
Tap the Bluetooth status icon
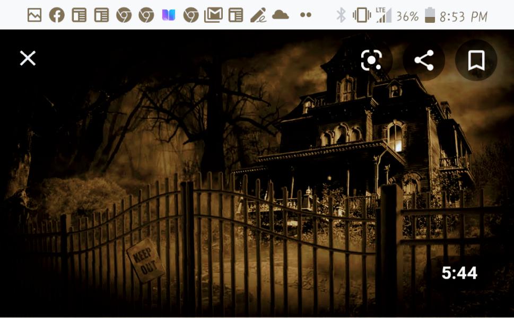(341, 15)
